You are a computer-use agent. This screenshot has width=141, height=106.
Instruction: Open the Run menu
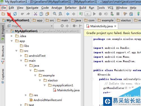[92, 8]
